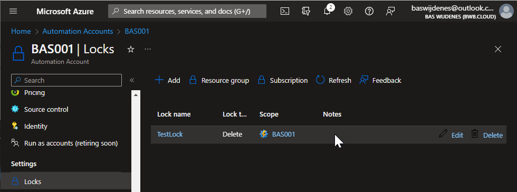This screenshot has height=192, width=517.
Task: Click Add lock button
Action: (x=168, y=80)
